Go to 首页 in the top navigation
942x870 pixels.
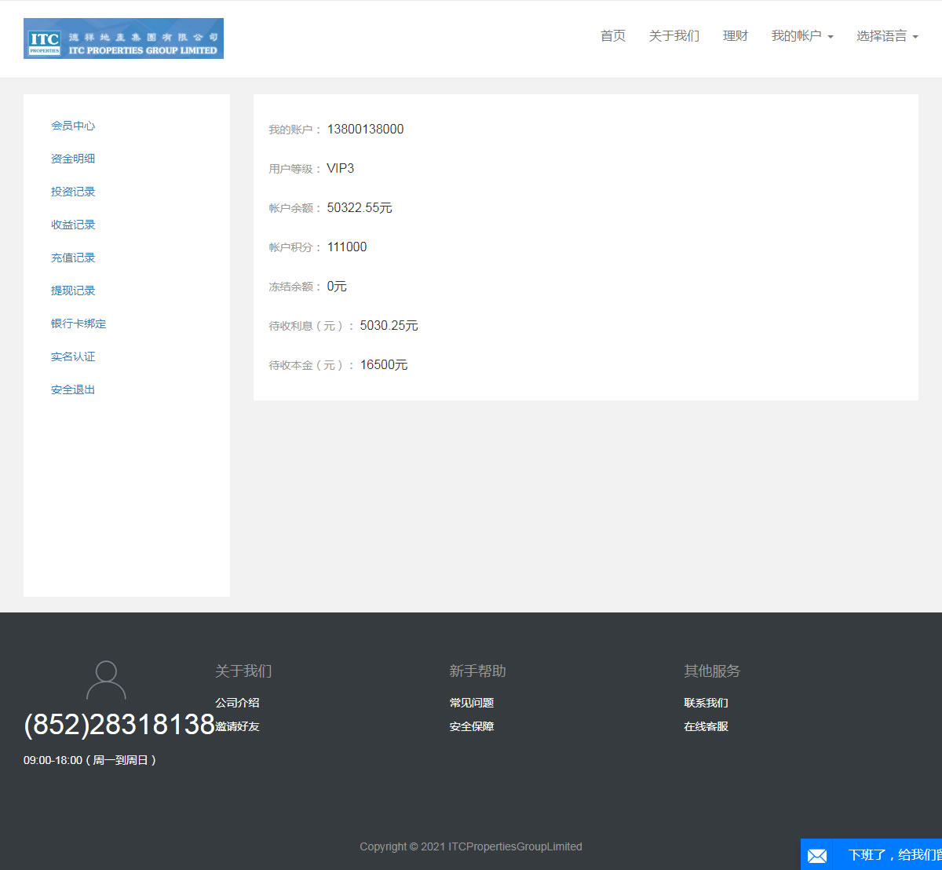tap(613, 36)
